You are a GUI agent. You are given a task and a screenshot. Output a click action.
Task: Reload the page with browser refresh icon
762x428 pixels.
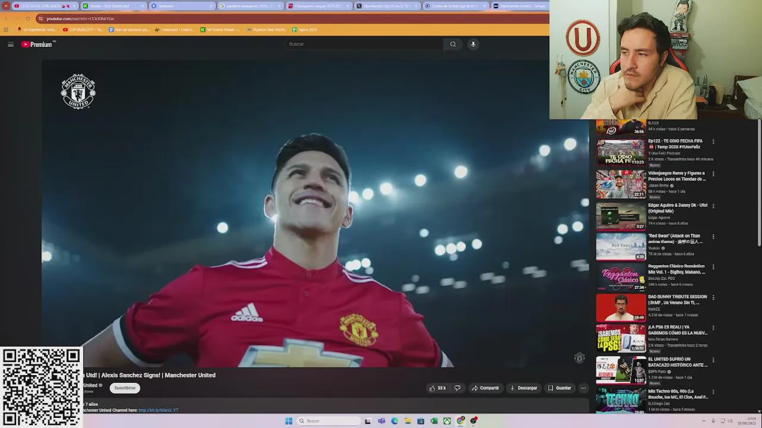pos(28,18)
